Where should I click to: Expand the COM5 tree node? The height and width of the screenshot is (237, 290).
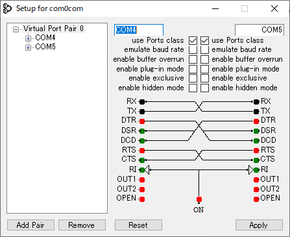[28, 47]
